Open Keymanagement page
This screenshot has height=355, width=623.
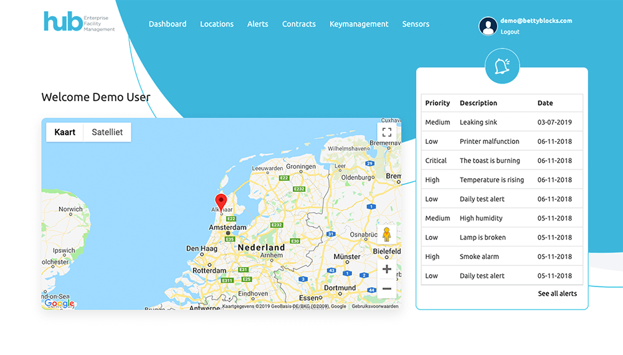tap(359, 24)
